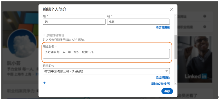Focus the 姓 field containing 阮

pos(74,22)
